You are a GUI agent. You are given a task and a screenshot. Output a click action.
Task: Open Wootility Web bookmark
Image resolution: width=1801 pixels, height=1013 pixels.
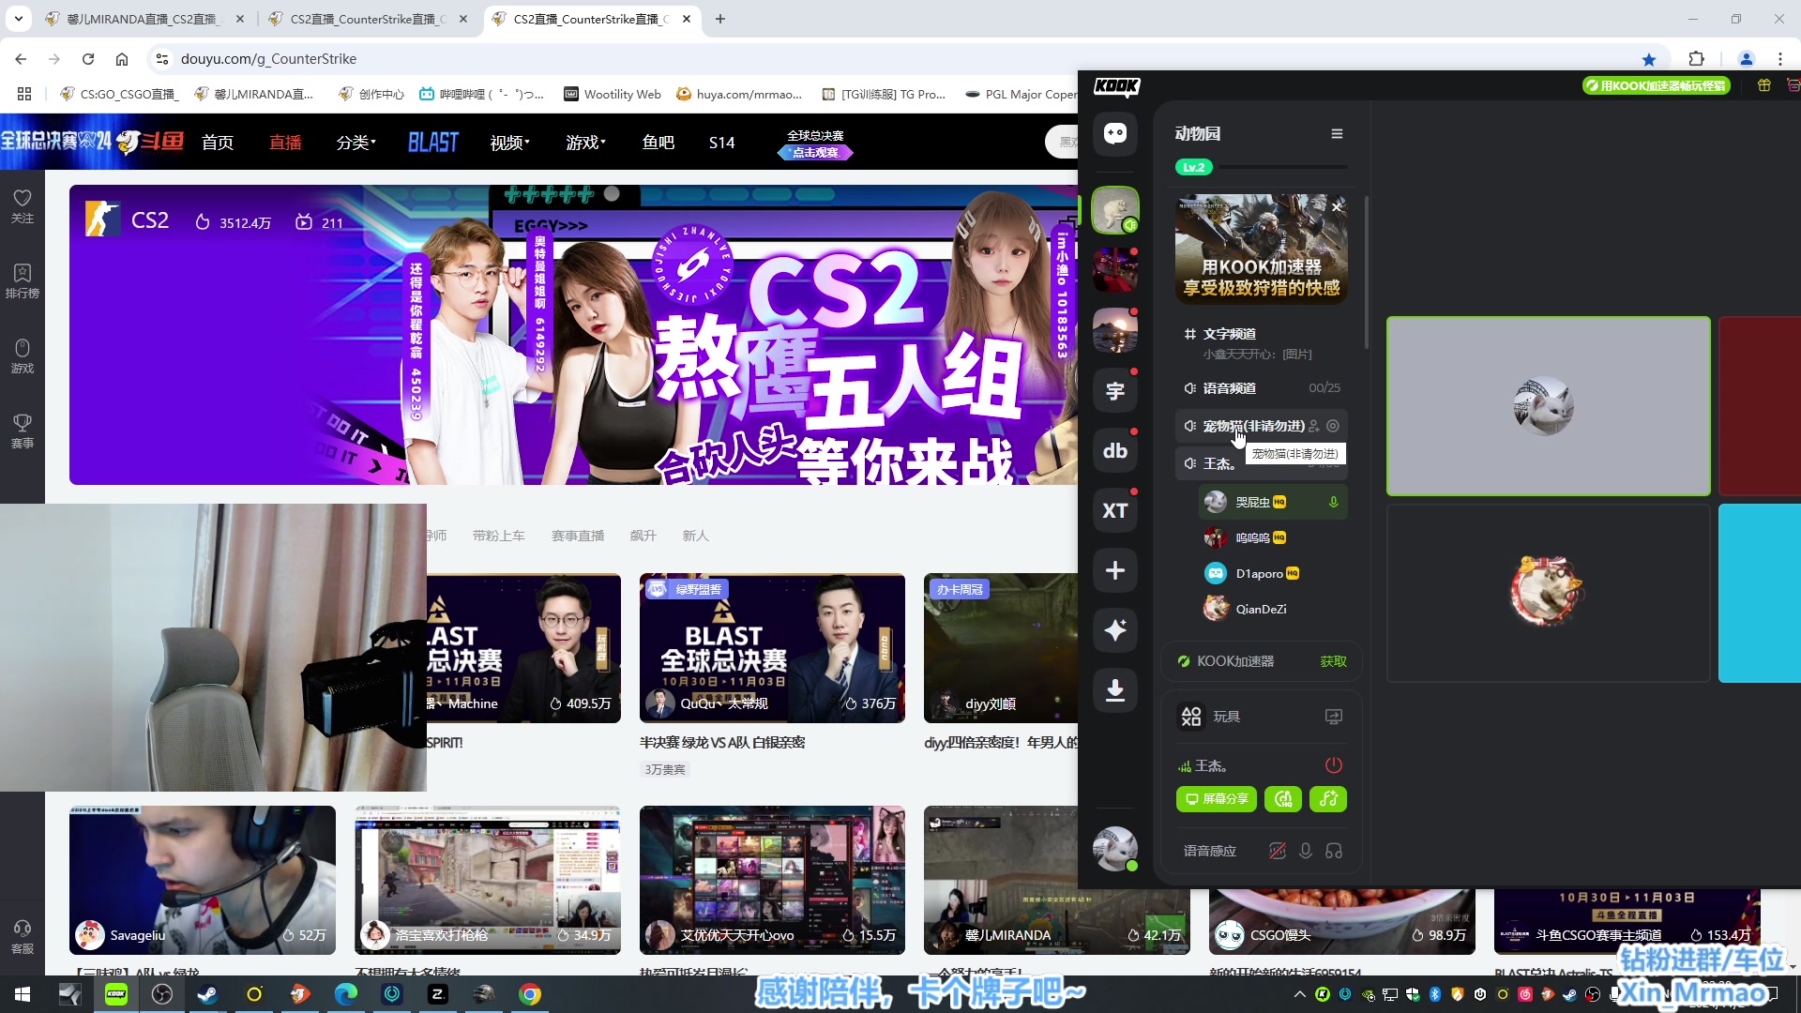[613, 94]
